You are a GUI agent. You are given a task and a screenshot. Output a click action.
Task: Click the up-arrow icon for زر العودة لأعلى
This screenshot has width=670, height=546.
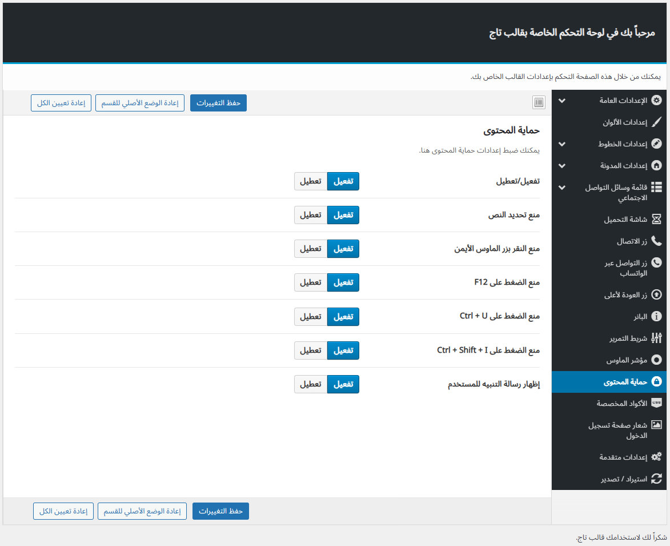[x=656, y=295]
